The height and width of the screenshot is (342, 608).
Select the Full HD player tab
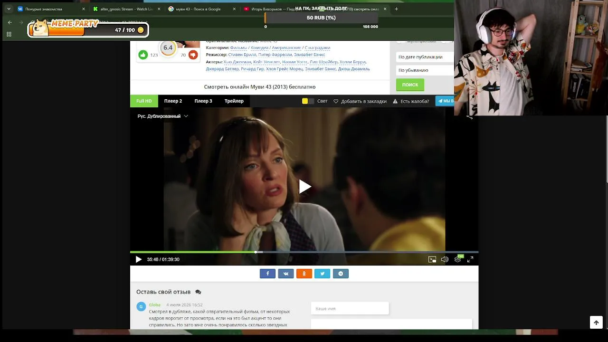pos(144,101)
